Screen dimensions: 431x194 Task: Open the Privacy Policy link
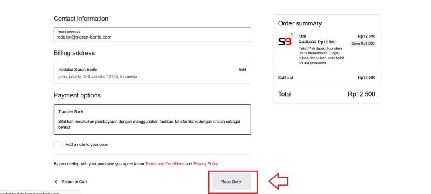click(206, 164)
